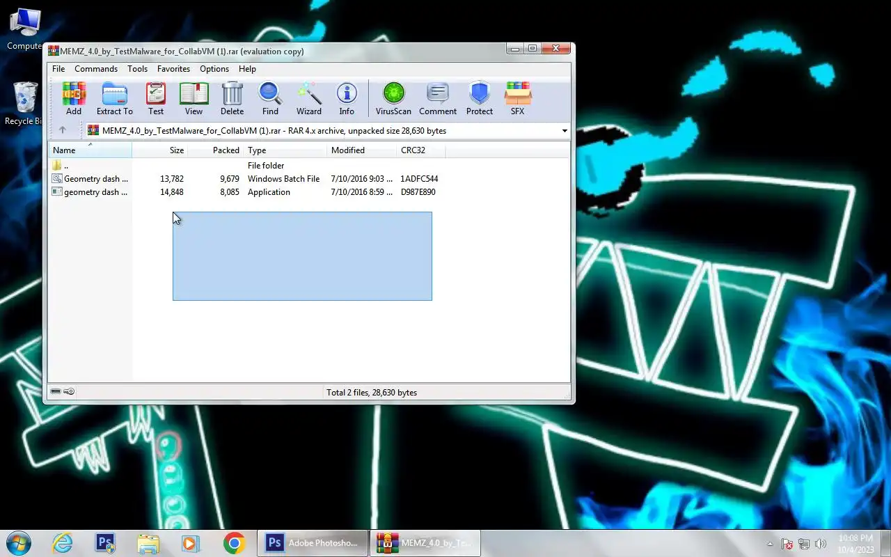
Task: Open the Options menu
Action: pos(214,69)
